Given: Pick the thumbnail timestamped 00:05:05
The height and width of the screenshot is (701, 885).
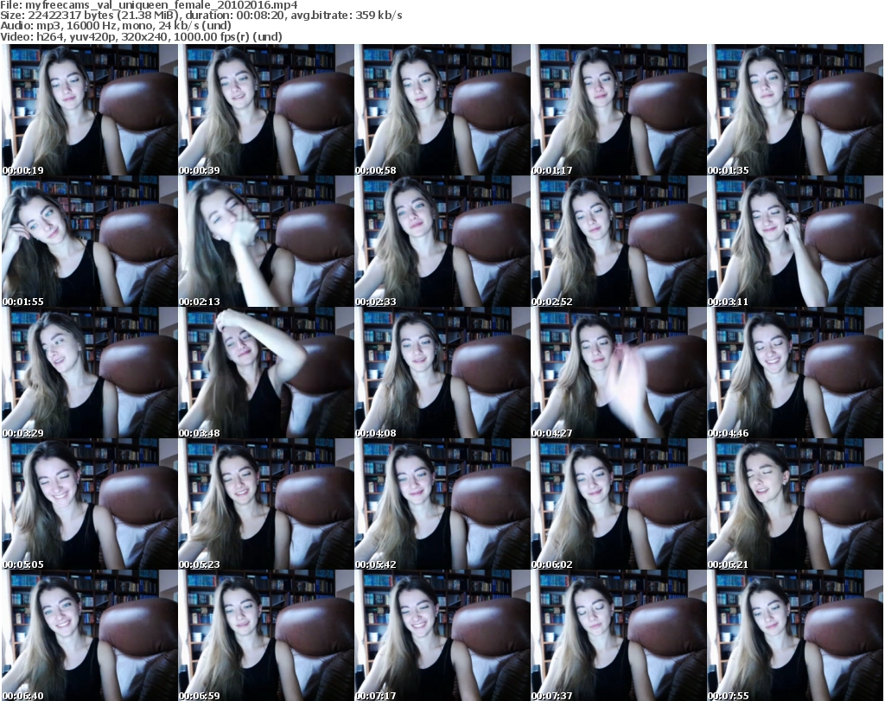Looking at the screenshot, I should pos(89,505).
